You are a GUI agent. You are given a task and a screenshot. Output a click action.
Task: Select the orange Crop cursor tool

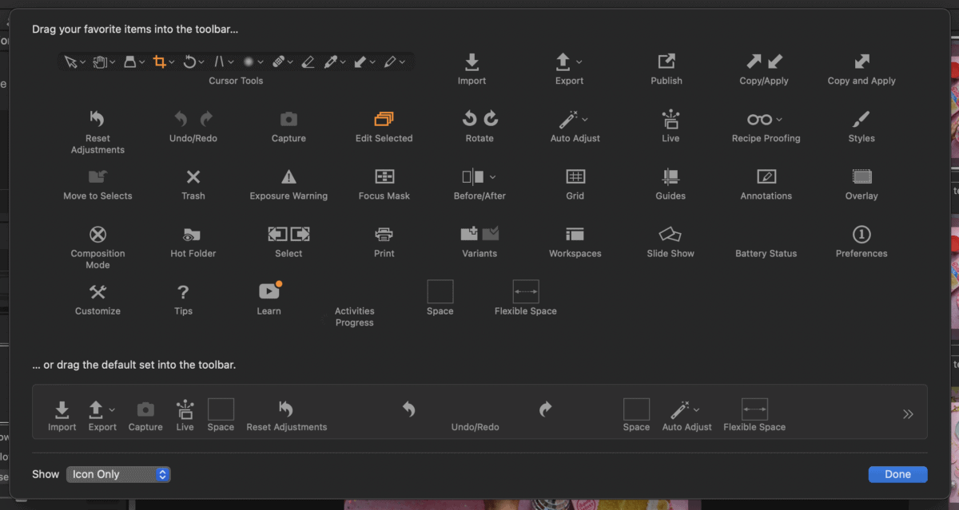click(160, 61)
